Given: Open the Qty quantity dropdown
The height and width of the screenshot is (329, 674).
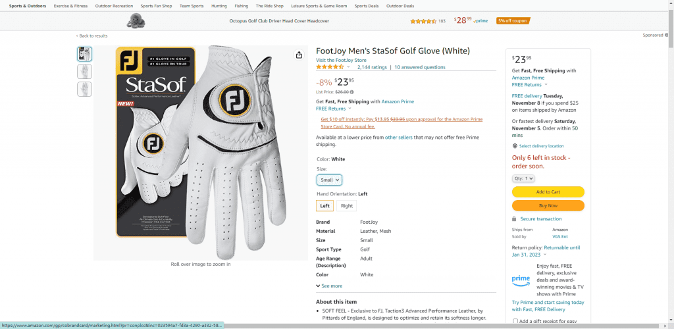Looking at the screenshot, I should click(x=523, y=178).
